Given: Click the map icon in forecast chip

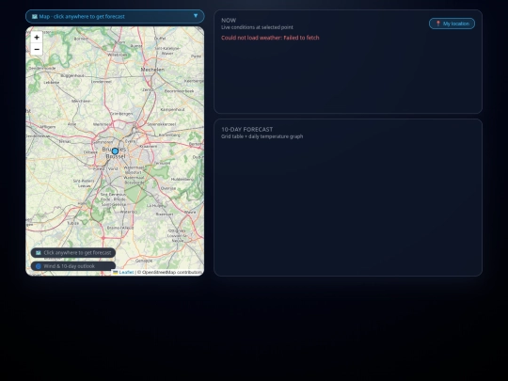Looking at the screenshot, I should pyautogui.click(x=39, y=253).
